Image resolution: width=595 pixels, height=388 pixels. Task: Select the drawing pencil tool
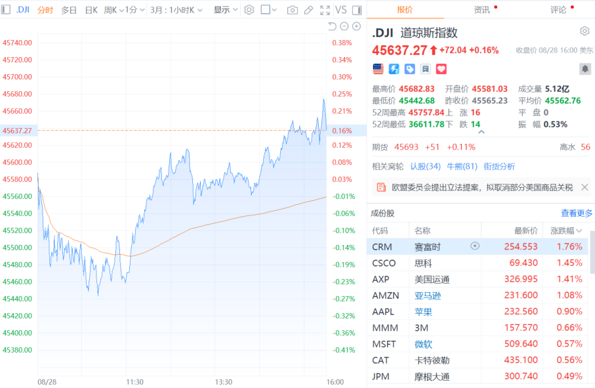[308, 10]
